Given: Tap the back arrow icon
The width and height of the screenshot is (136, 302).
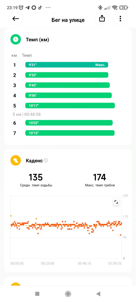Looking at the screenshot, I should click(x=16, y=19).
